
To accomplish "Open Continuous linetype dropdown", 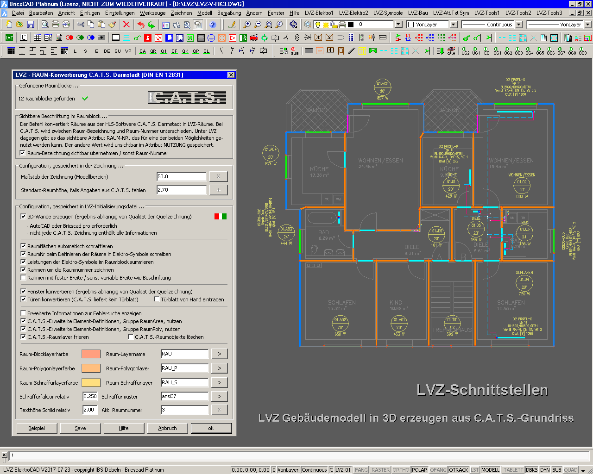I will click(519, 25).
